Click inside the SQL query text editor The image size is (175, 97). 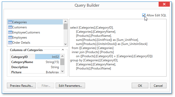(118, 48)
